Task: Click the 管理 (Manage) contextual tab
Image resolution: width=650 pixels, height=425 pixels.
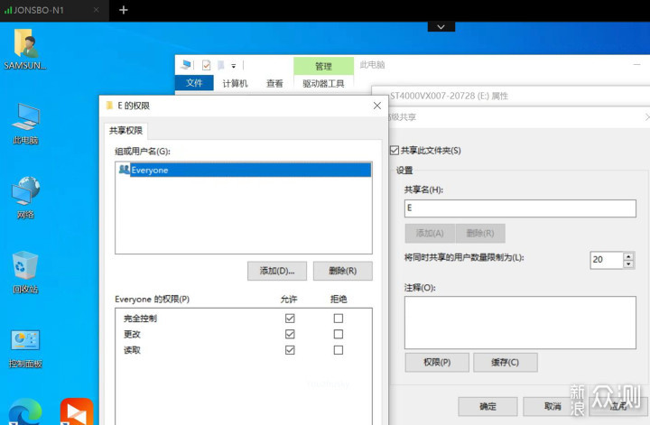Action: 323,66
